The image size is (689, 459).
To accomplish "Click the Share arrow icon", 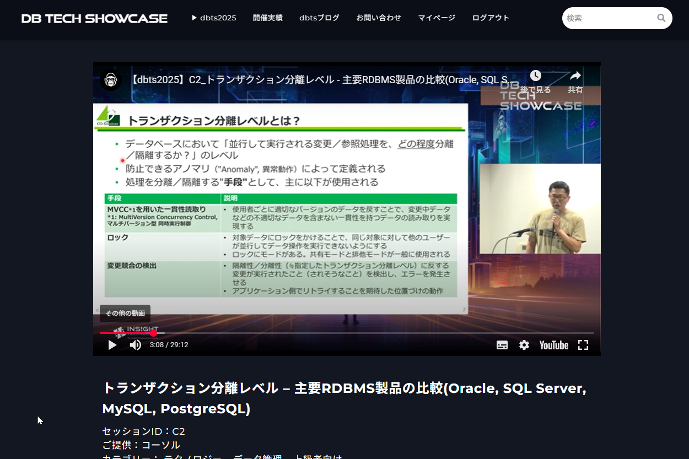I will [575, 75].
